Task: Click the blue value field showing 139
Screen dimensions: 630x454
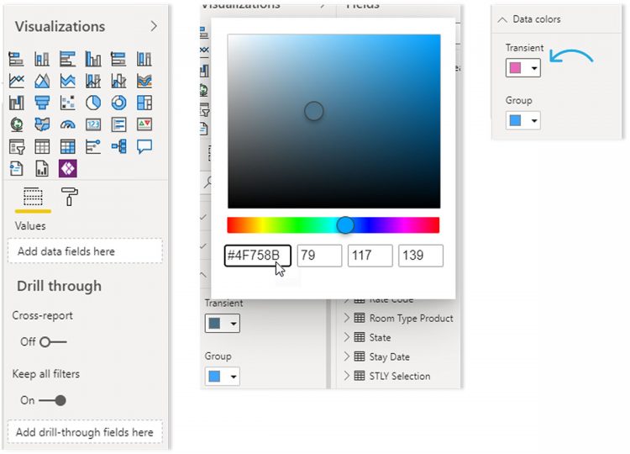Action: click(421, 256)
